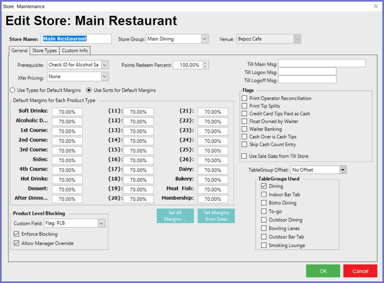
Task: Open the Store Group dropdown
Action: coord(205,39)
